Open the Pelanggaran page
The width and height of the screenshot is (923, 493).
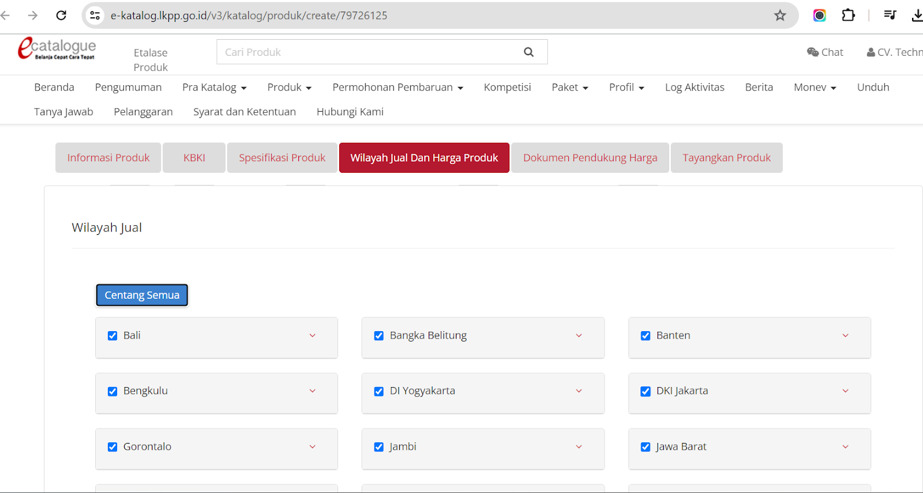[x=143, y=112]
